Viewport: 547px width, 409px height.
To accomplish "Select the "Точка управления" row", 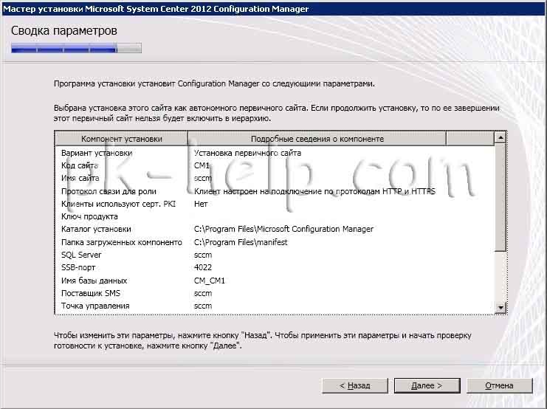I will pos(275,306).
